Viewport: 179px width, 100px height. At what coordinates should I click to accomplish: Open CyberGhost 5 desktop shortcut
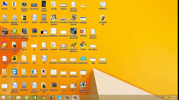15,59
